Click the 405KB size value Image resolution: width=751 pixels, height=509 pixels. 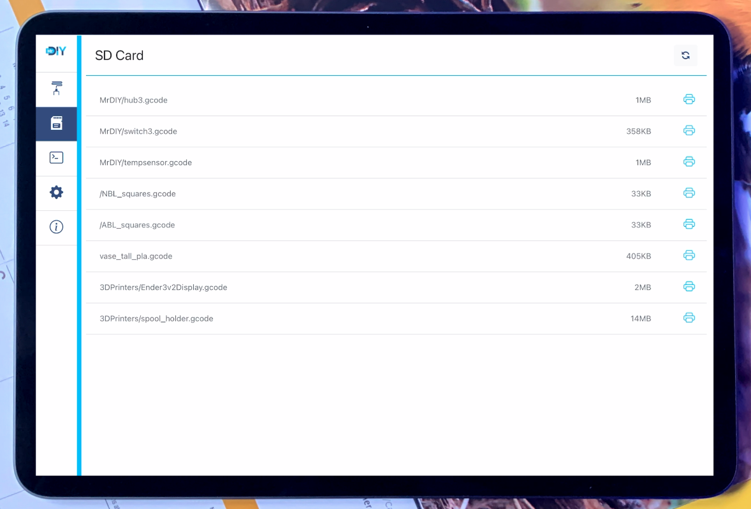point(638,256)
